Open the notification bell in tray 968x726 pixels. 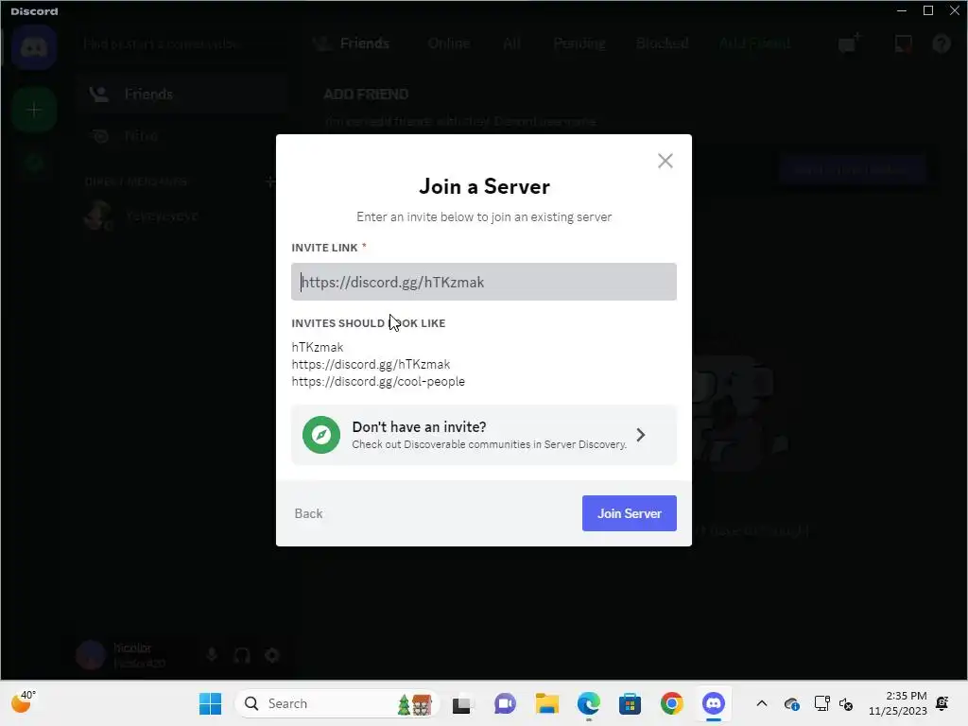(942, 703)
